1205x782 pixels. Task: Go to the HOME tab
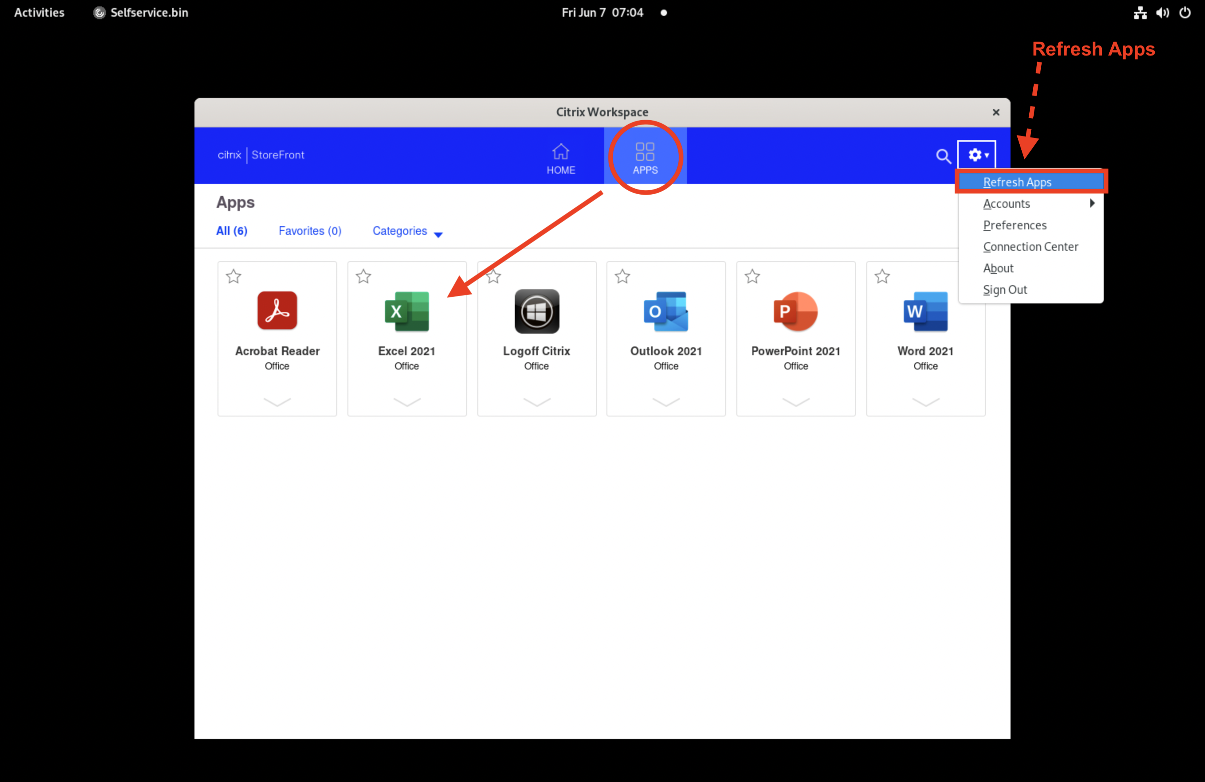(561, 159)
